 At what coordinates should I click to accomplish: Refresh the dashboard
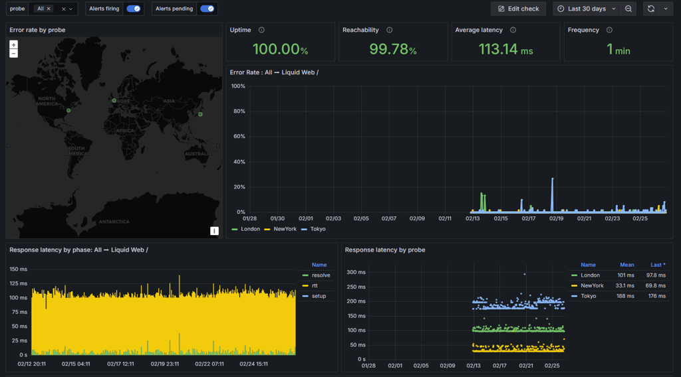(650, 9)
